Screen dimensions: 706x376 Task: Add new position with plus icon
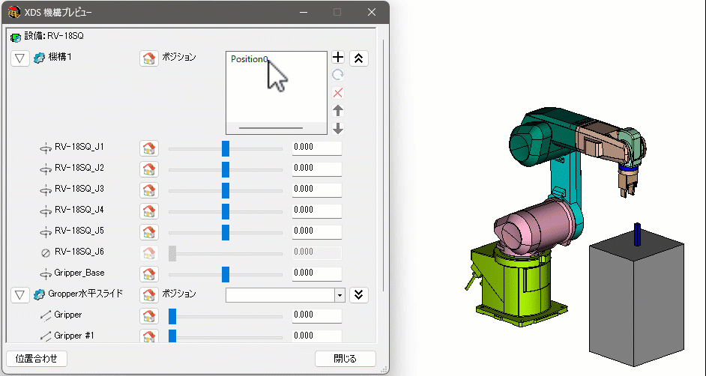338,58
